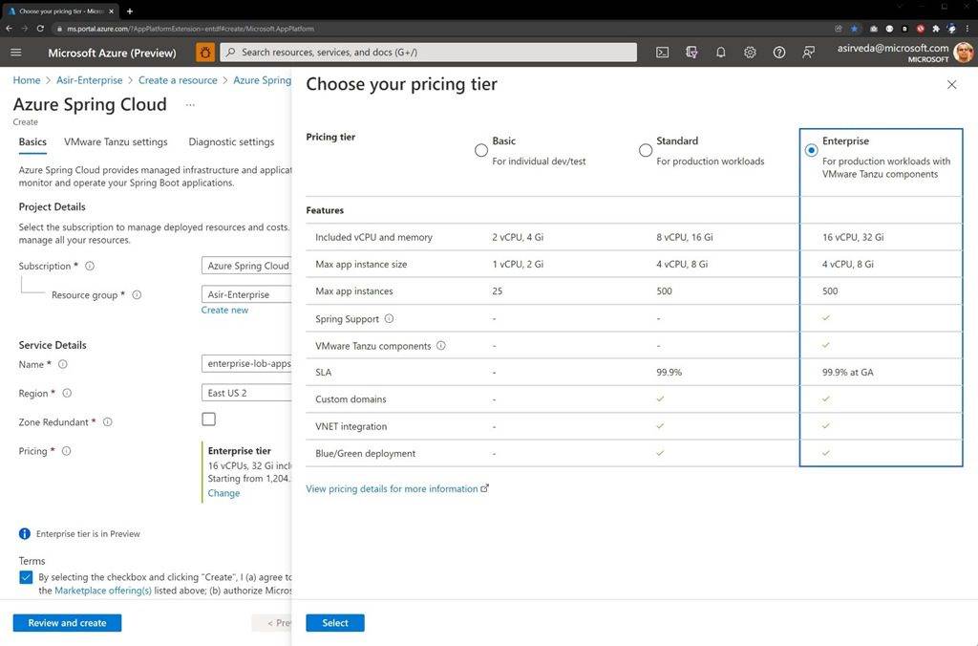
Task: Uncheck the terms agreement checkbox
Action: tap(26, 577)
